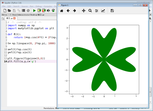Click code line 'import numpy as np'
This screenshot has height=111, width=153.
coord(21,25)
